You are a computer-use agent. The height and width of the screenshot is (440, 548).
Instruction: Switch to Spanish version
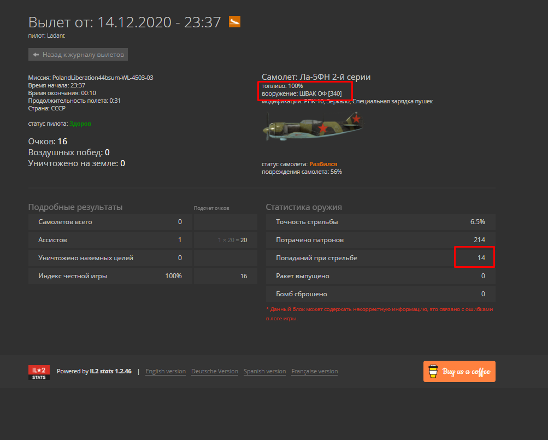(264, 372)
